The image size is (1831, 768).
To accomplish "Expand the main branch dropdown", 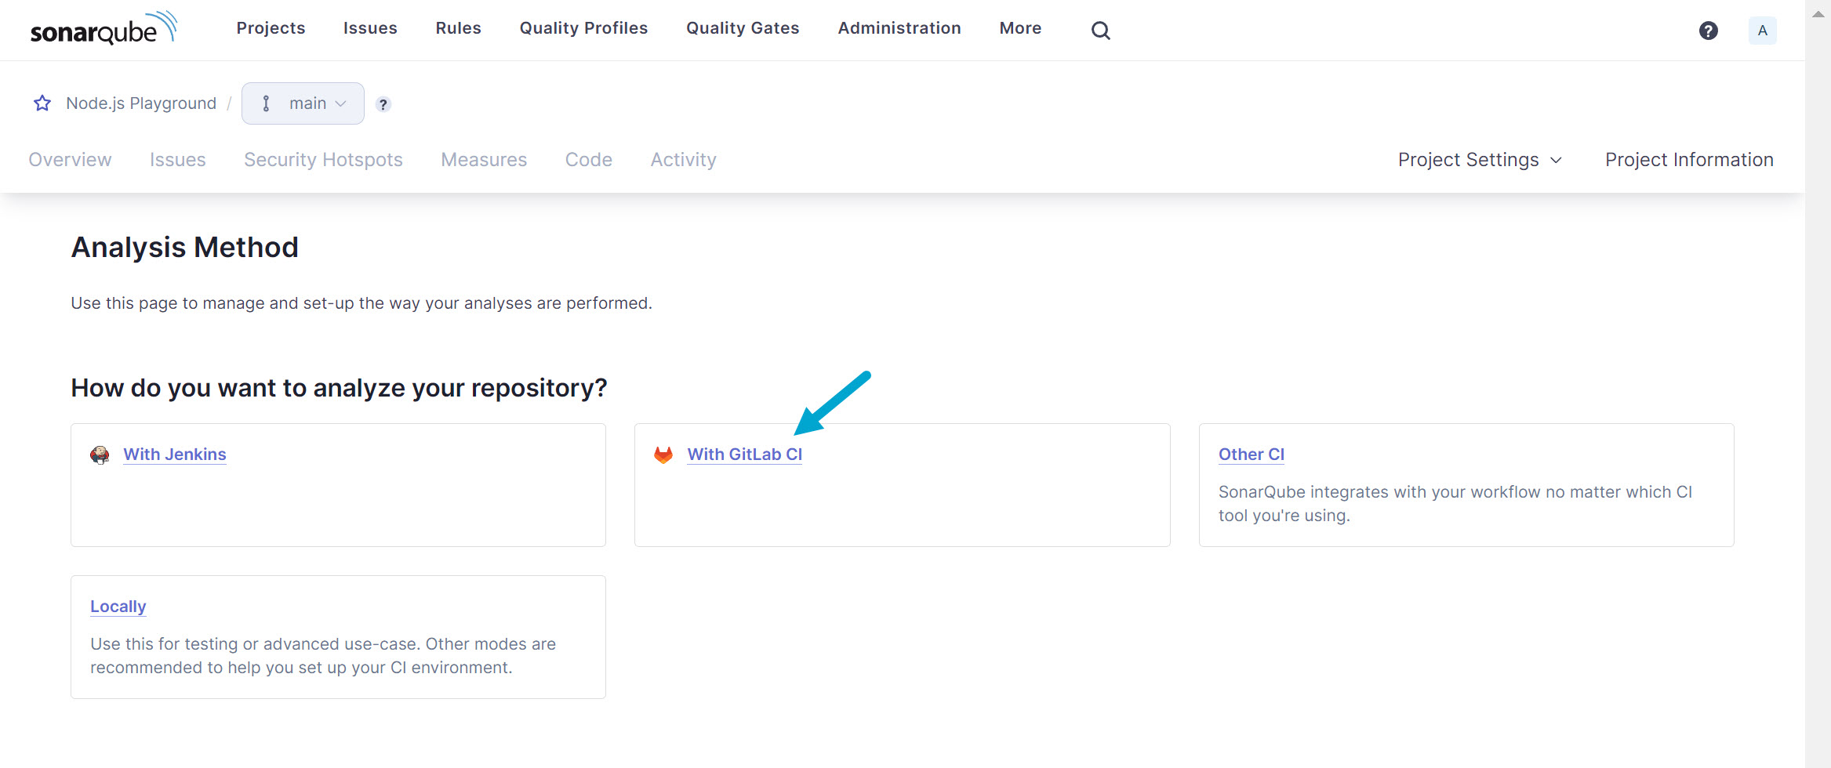I will click(303, 103).
